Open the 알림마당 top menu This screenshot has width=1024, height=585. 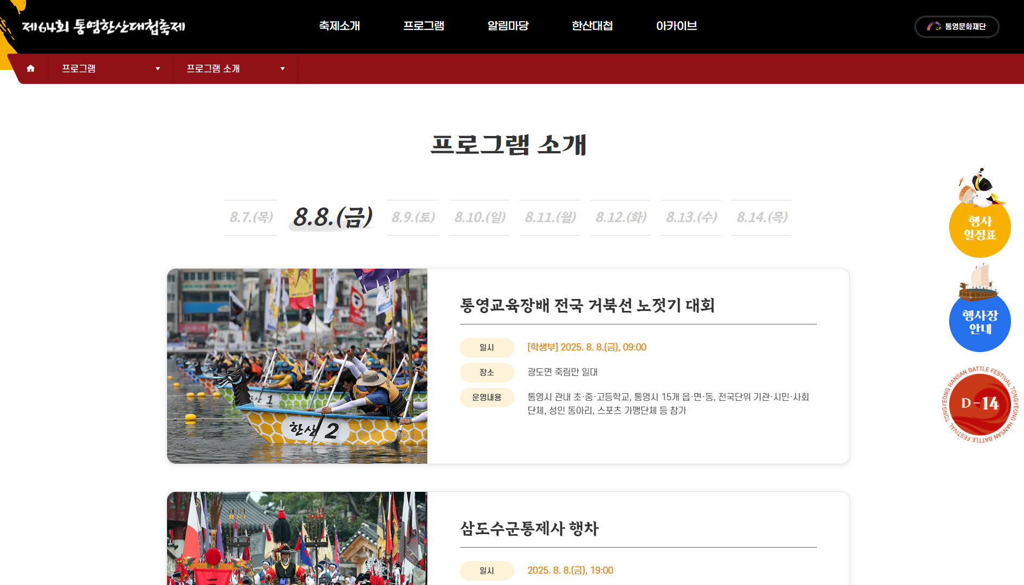pyautogui.click(x=508, y=26)
